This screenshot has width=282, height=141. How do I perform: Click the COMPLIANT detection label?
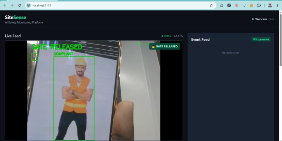point(63,54)
